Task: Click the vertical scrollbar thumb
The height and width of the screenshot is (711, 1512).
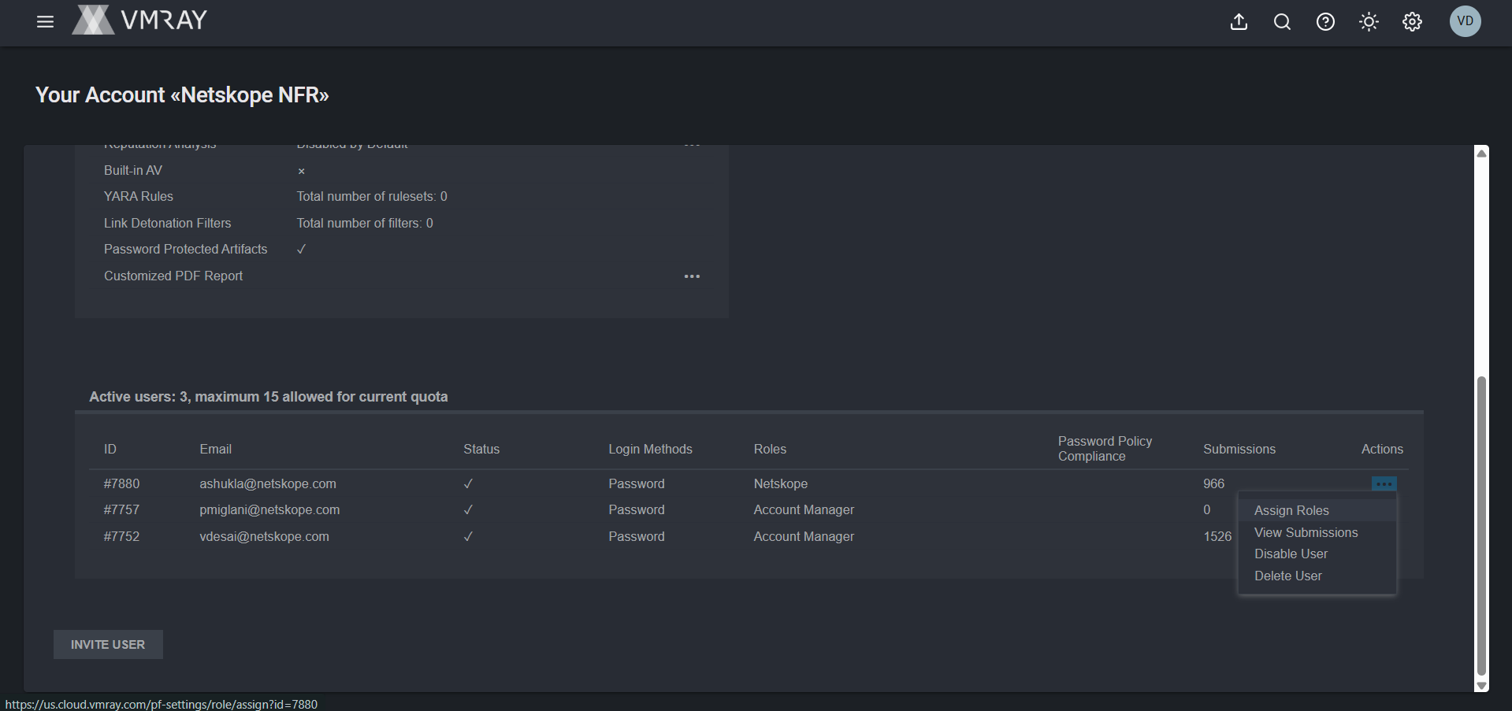Action: 1481,525
